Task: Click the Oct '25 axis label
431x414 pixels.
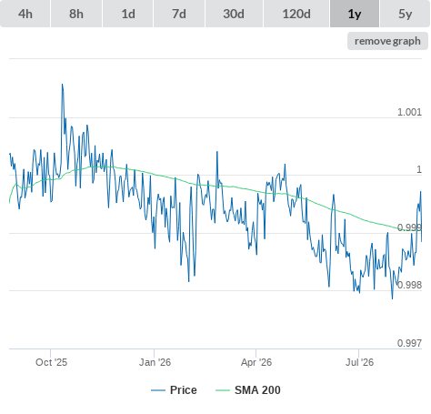Action: point(51,362)
